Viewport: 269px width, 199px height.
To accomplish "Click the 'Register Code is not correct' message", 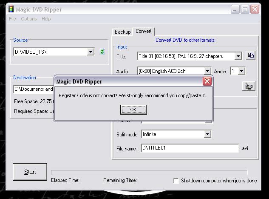I will 133,95.
